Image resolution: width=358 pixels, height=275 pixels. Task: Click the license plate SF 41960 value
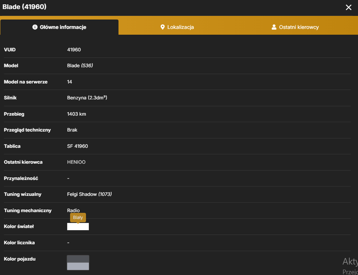(x=77, y=146)
